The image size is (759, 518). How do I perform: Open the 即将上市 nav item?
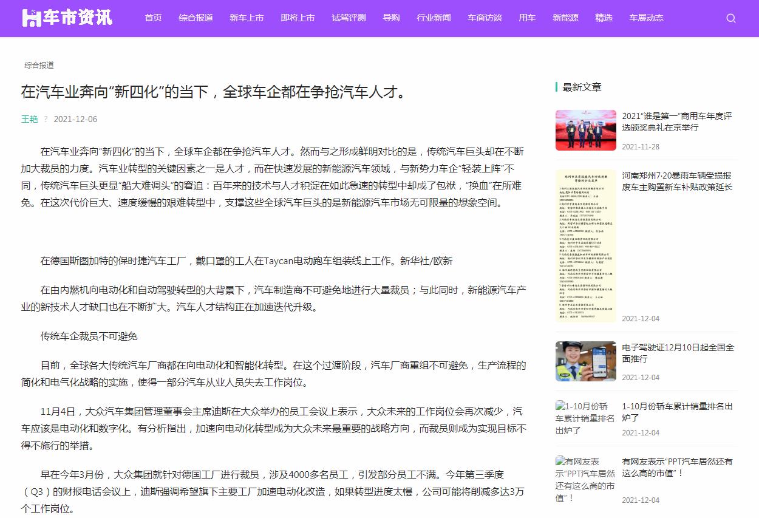tap(298, 18)
